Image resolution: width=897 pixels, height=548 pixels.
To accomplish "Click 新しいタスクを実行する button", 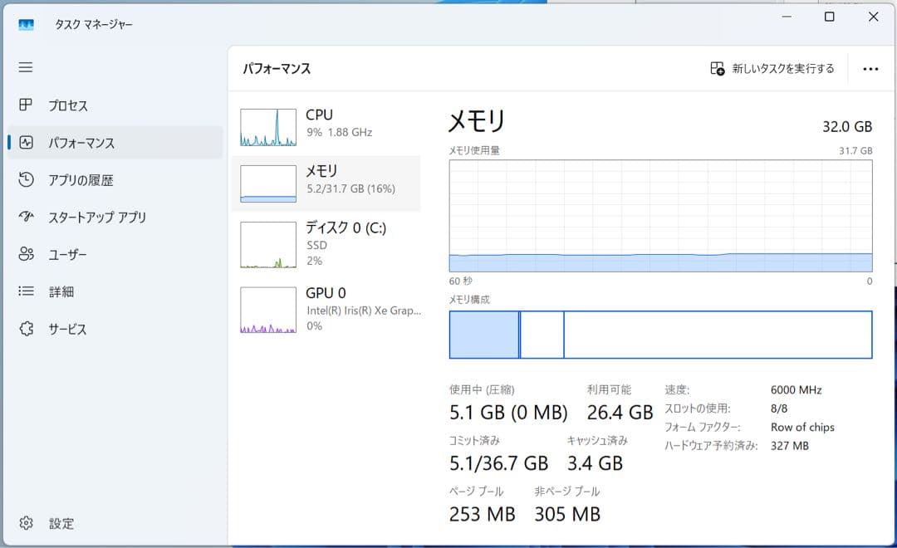I will click(x=772, y=69).
